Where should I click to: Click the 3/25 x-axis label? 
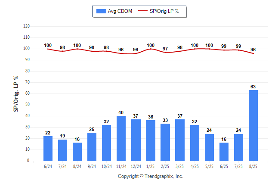tap(180, 166)
